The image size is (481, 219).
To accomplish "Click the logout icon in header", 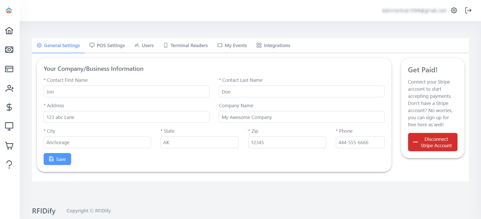I will (468, 10).
